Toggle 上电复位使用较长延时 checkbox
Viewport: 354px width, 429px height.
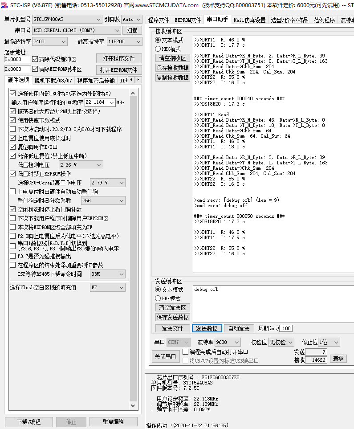pos(12,138)
